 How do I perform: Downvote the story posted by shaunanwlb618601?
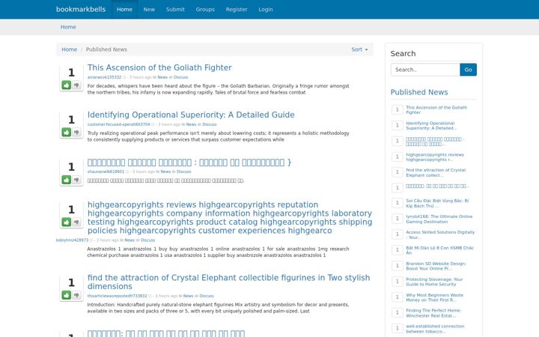coord(76,180)
